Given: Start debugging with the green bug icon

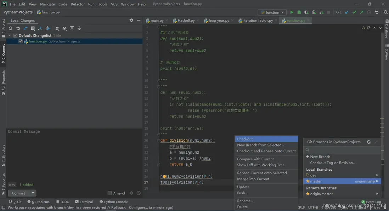Looking at the screenshot, I should [299, 12].
